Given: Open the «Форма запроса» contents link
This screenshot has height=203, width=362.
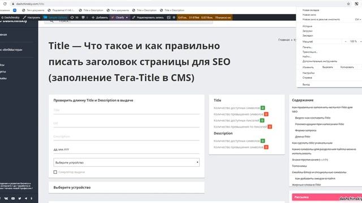Looking at the screenshot, I should click(x=305, y=130).
